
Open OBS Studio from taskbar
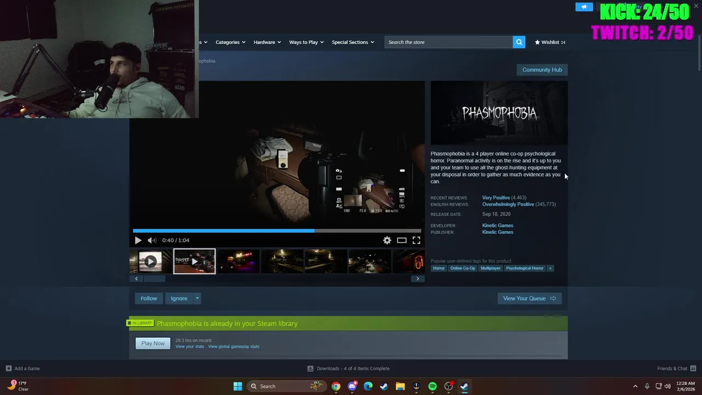tap(448, 386)
